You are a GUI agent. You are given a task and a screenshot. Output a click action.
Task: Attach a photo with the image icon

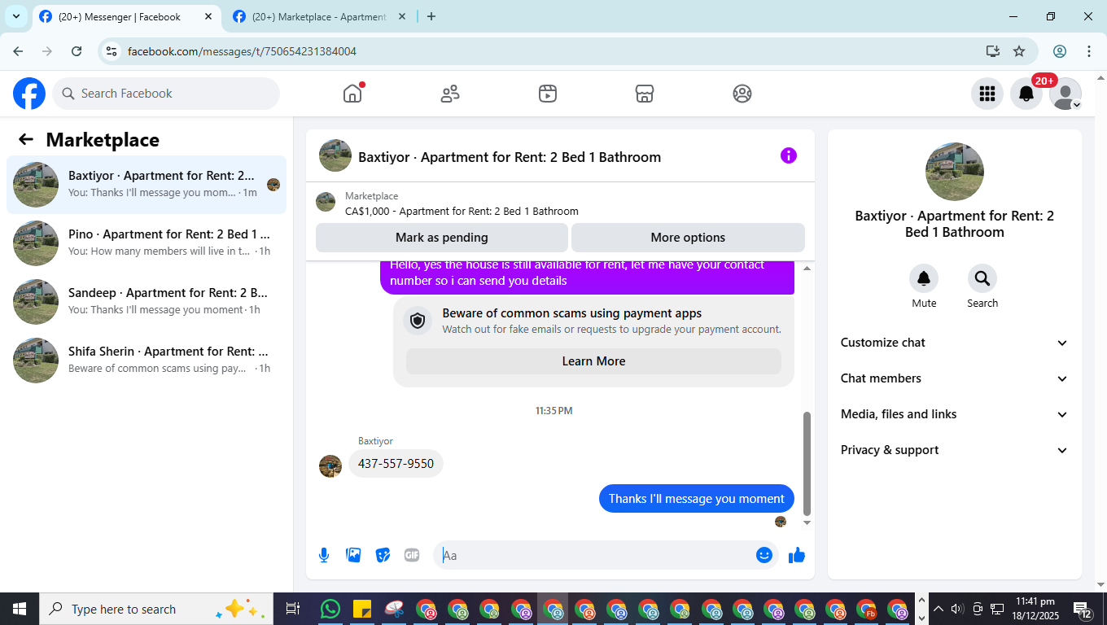pyautogui.click(x=353, y=555)
